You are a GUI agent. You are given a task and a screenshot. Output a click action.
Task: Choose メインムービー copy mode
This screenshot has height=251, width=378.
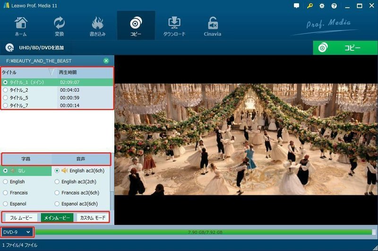57,218
